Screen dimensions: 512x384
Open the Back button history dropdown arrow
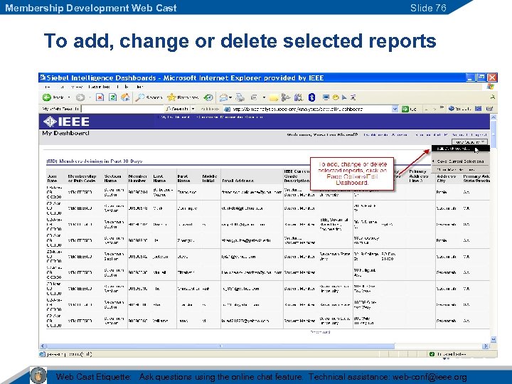(69, 97)
